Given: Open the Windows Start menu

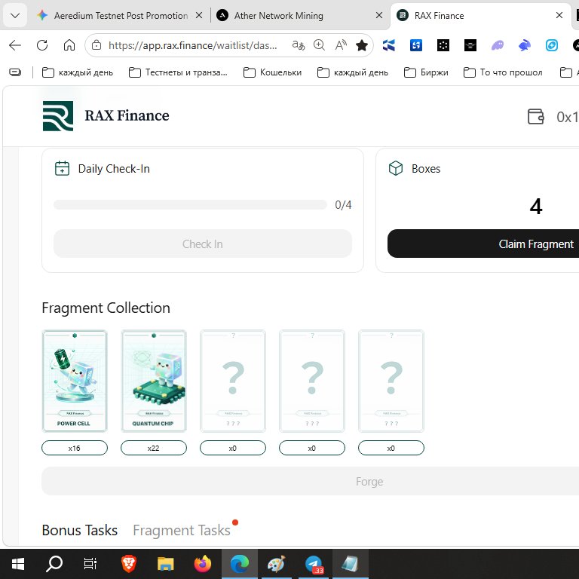Looking at the screenshot, I should click(18, 564).
